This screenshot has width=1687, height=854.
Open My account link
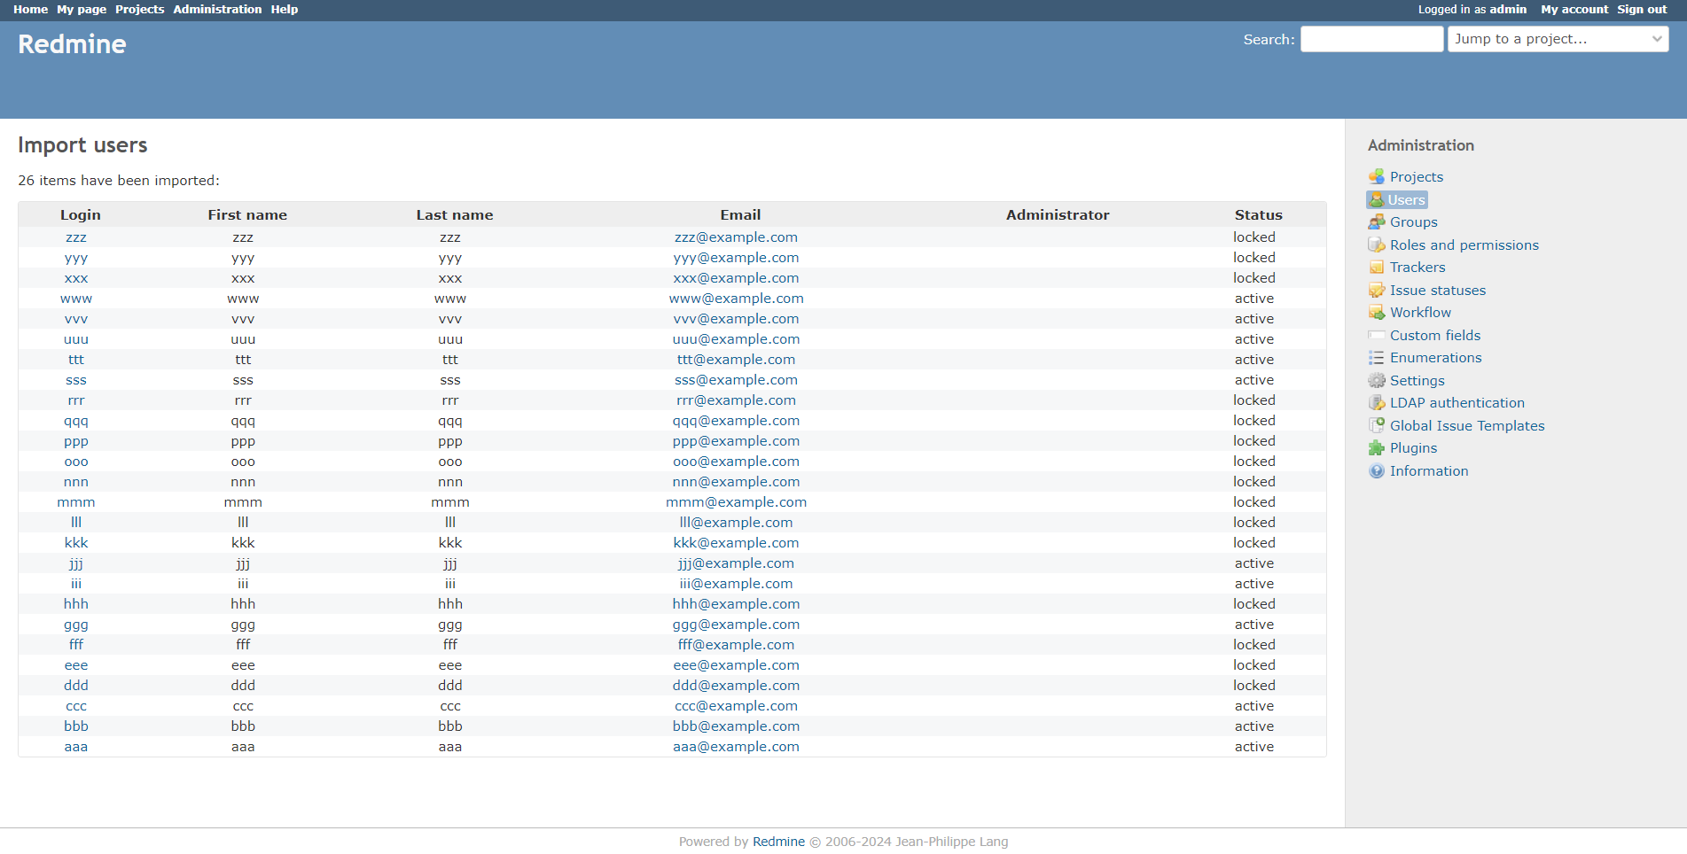tap(1574, 10)
